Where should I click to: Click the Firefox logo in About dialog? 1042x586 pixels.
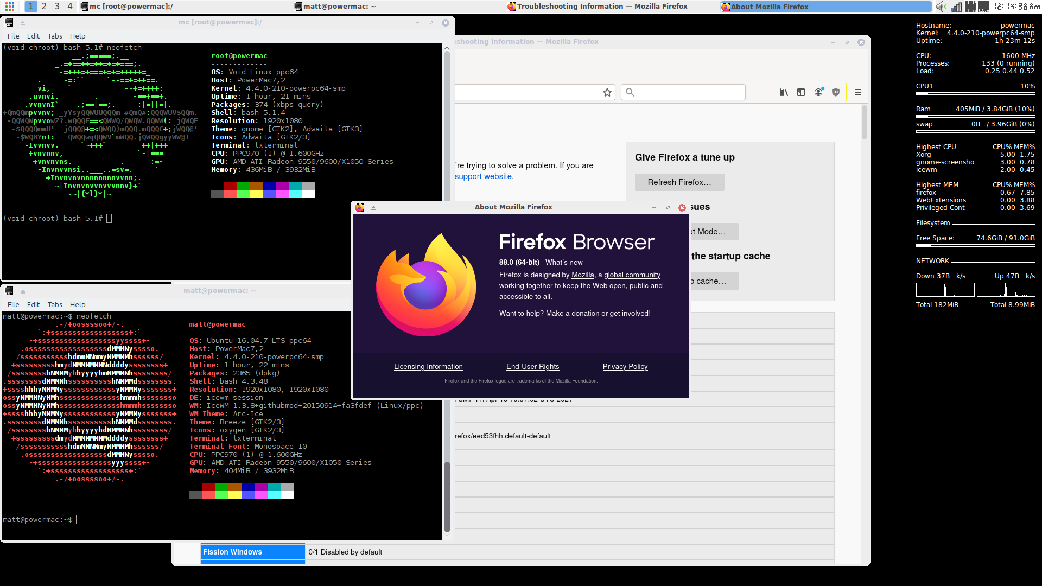pyautogui.click(x=427, y=285)
